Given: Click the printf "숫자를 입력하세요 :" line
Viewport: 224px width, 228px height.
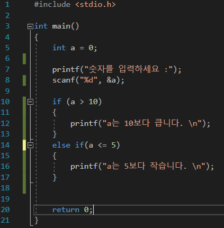Looking at the screenshot, I should click(x=117, y=69).
